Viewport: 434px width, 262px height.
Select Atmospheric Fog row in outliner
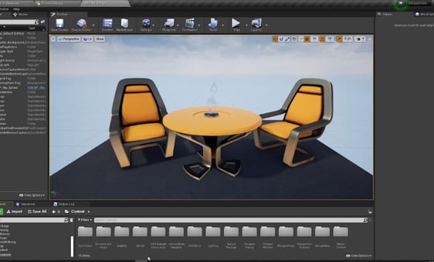click(x=23, y=83)
